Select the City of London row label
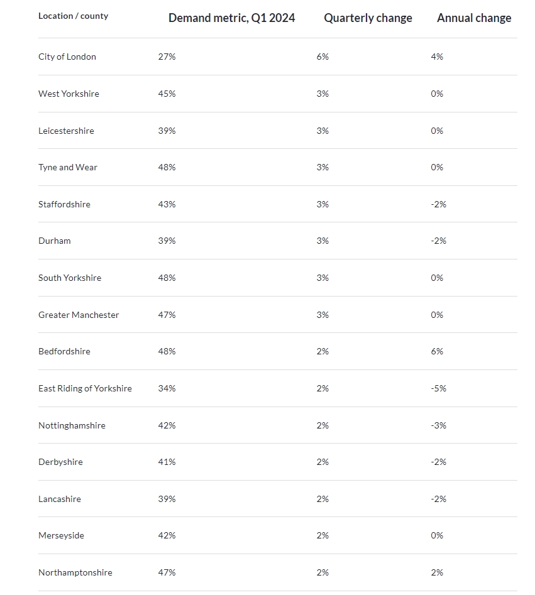 (x=67, y=57)
